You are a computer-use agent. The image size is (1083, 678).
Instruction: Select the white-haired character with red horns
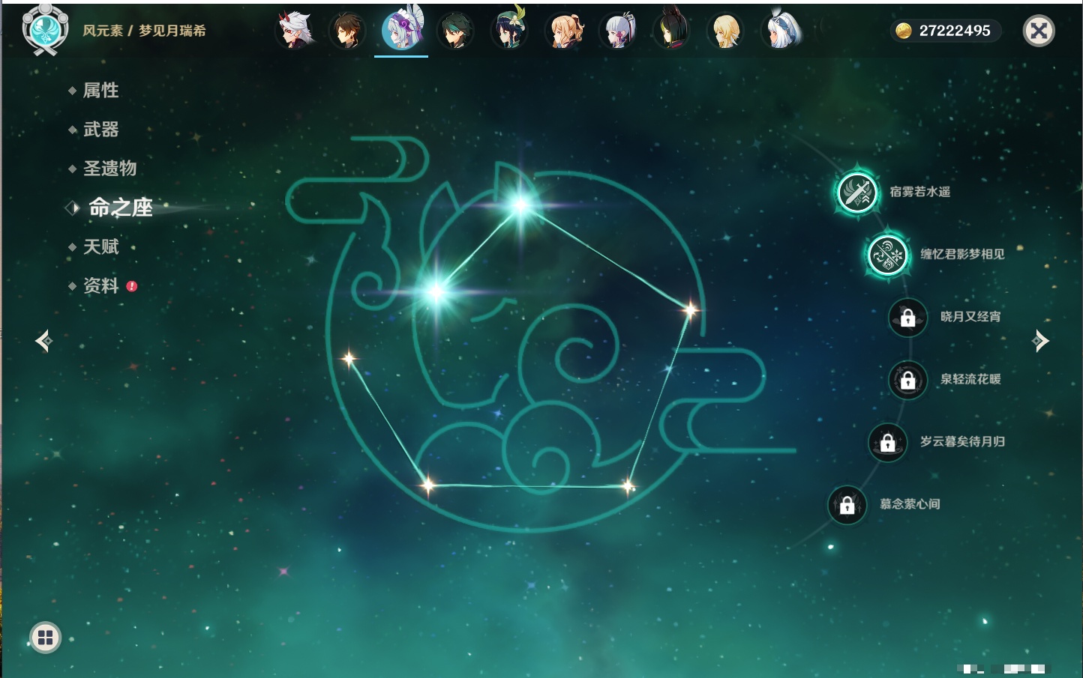coord(295,30)
